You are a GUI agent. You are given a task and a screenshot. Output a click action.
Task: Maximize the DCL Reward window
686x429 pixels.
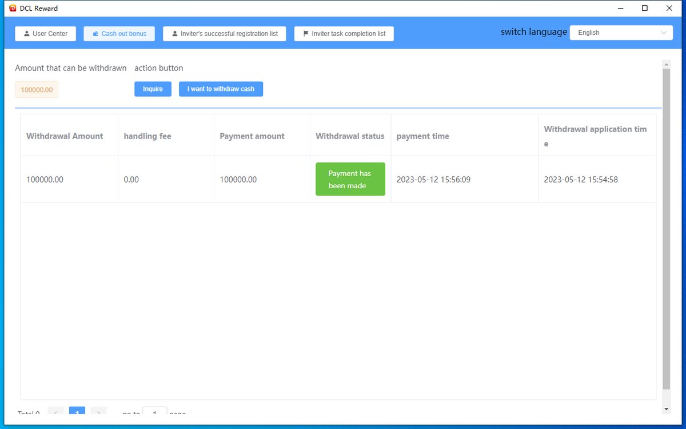point(645,8)
